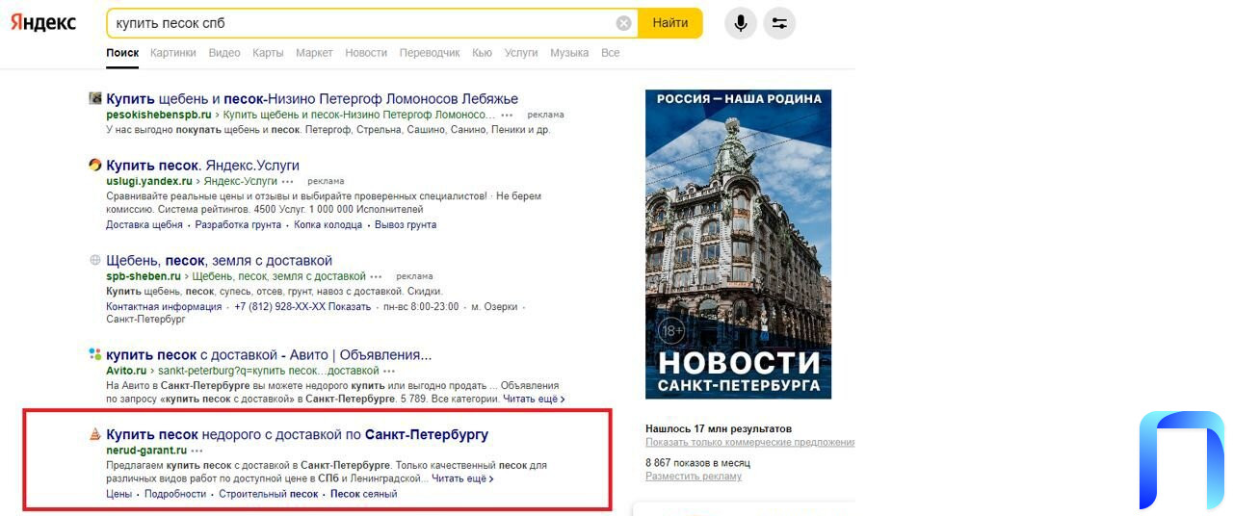The image size is (1233, 516).
Task: Click Показать только коммерческие предложения link
Action: 750,442
